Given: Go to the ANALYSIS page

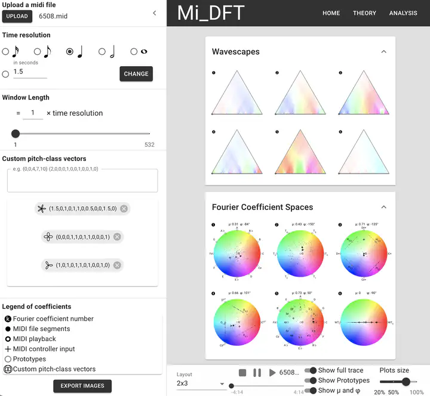Looking at the screenshot, I should click(x=403, y=13).
